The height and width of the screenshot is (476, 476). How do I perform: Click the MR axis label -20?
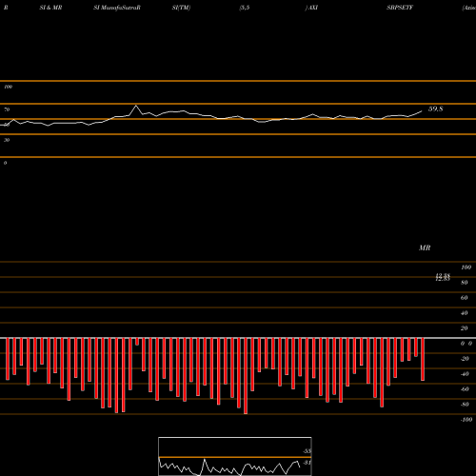click(x=465, y=359)
